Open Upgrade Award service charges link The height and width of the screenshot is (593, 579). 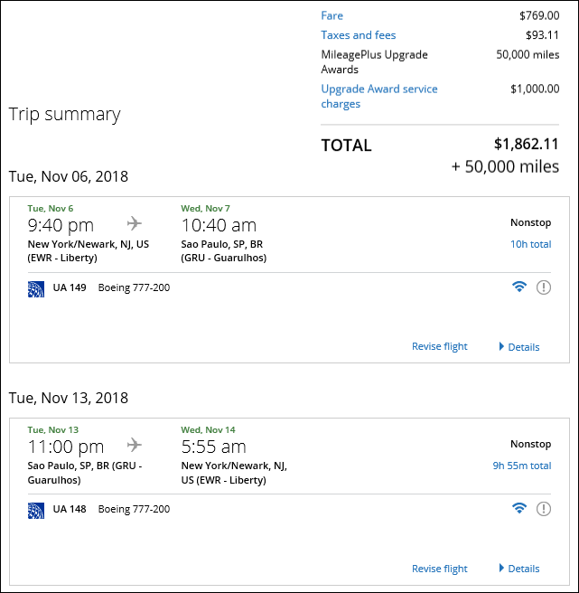tap(378, 96)
